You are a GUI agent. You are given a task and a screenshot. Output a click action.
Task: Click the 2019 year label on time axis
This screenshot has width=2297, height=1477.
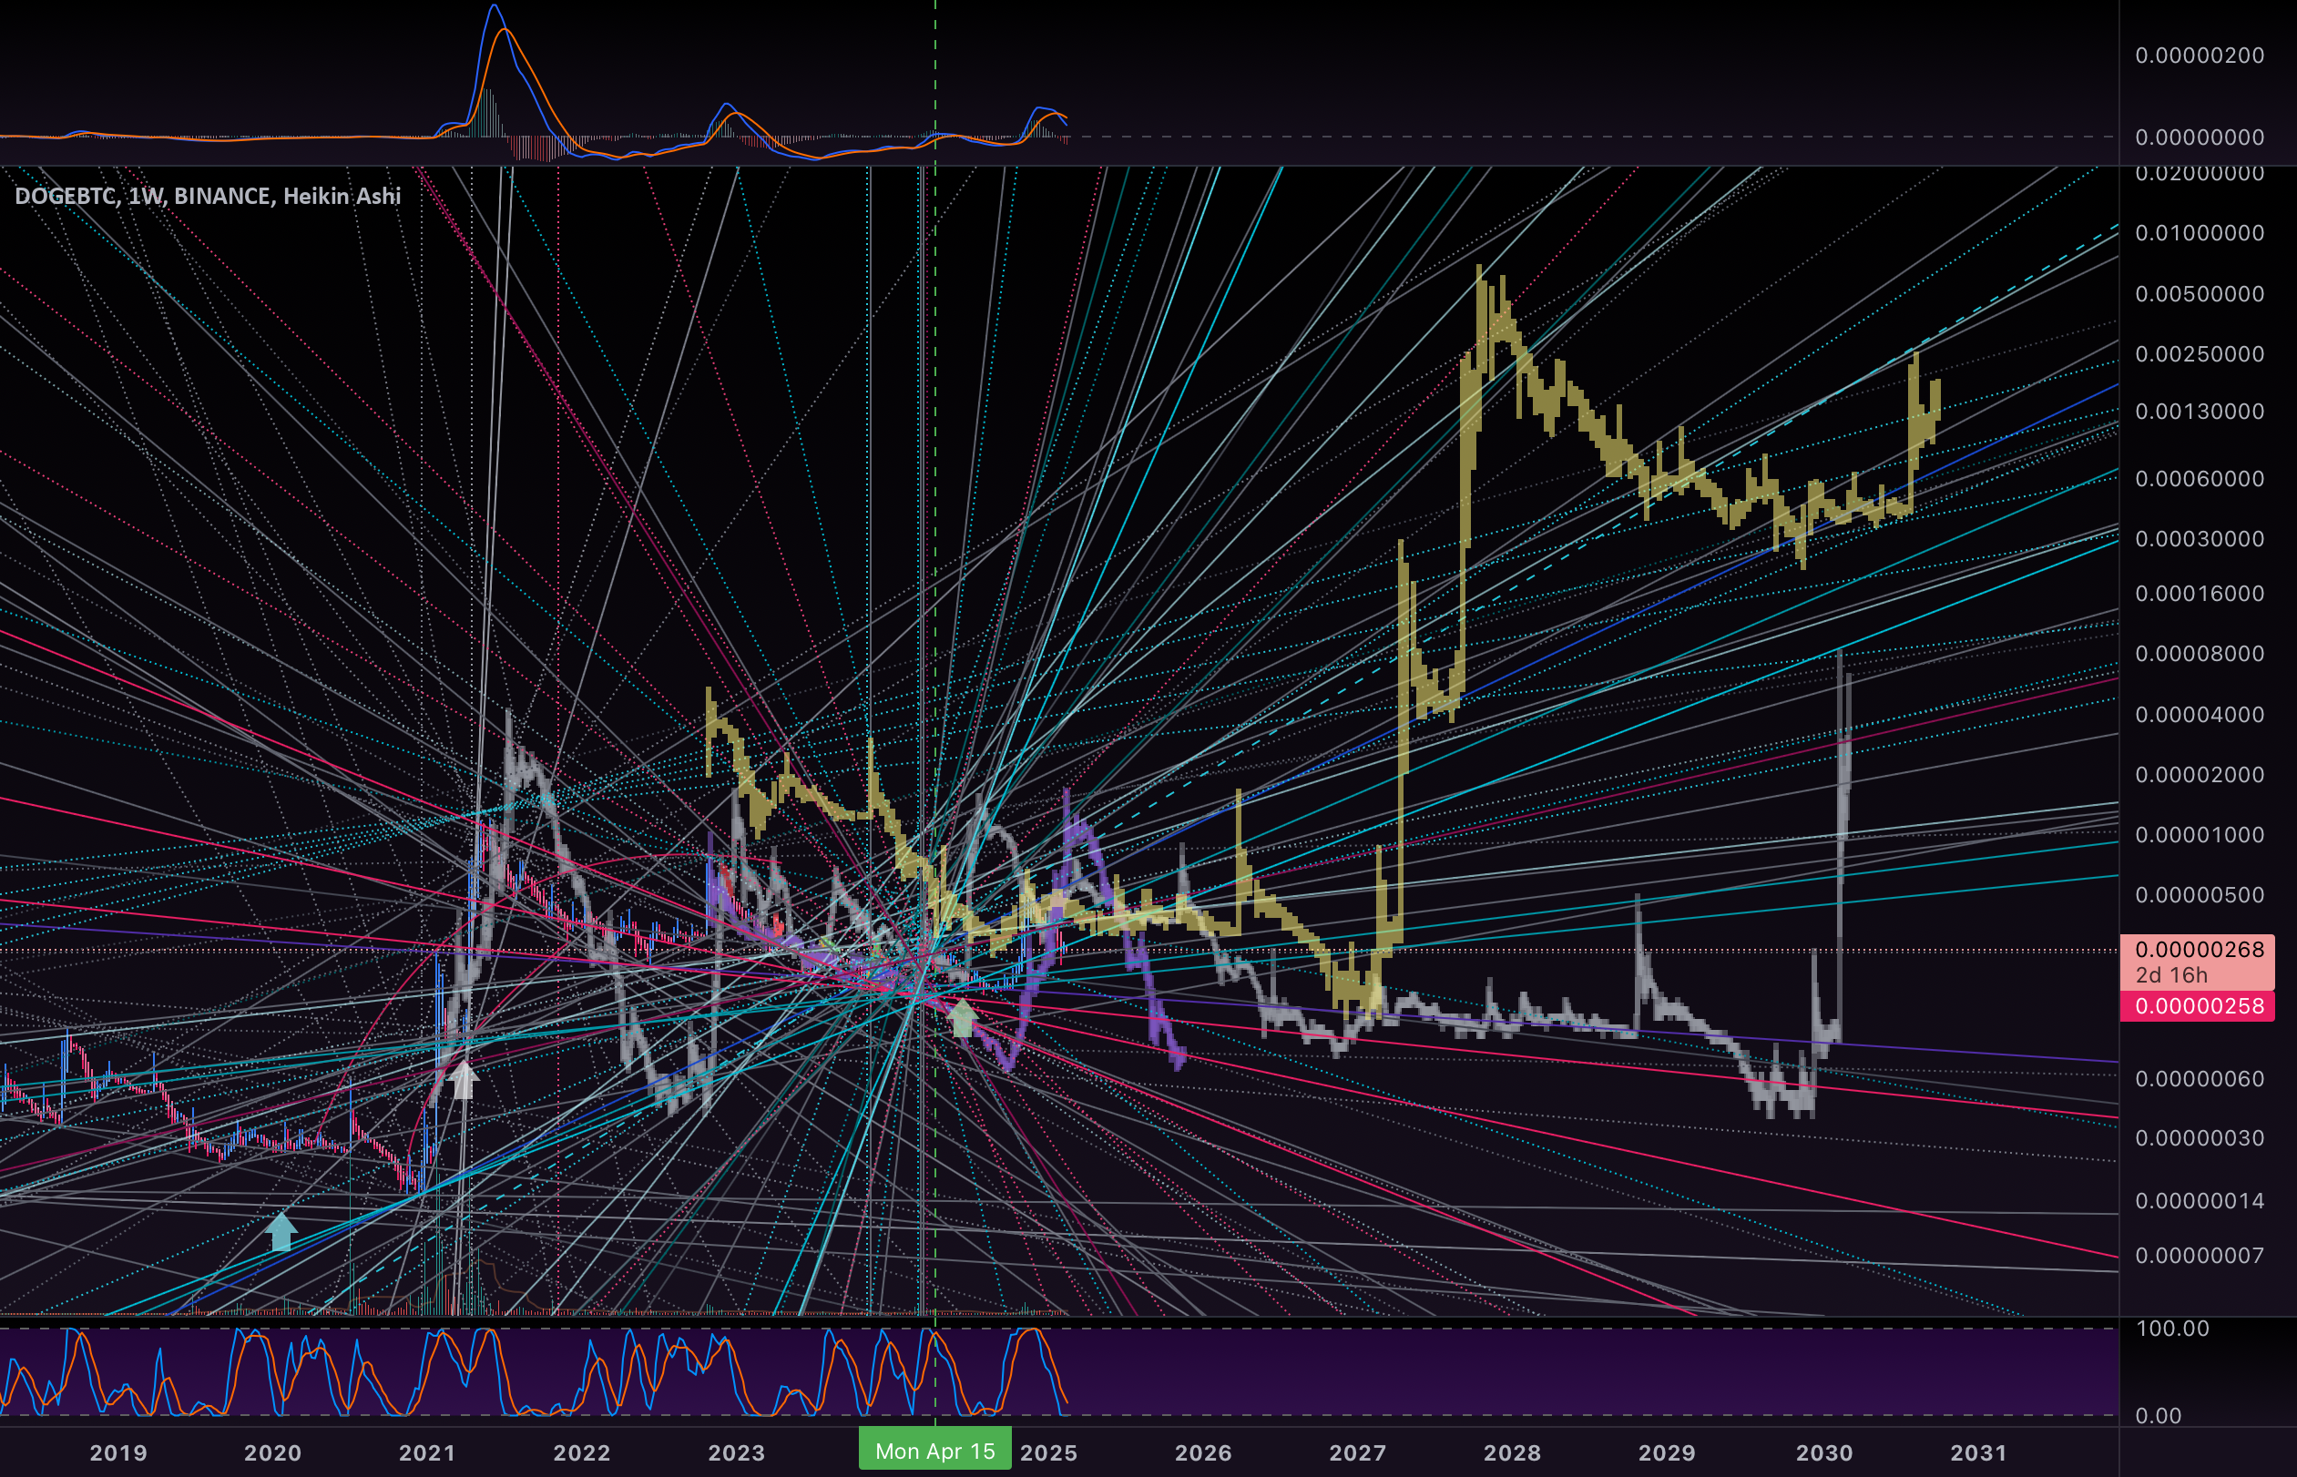pos(119,1452)
